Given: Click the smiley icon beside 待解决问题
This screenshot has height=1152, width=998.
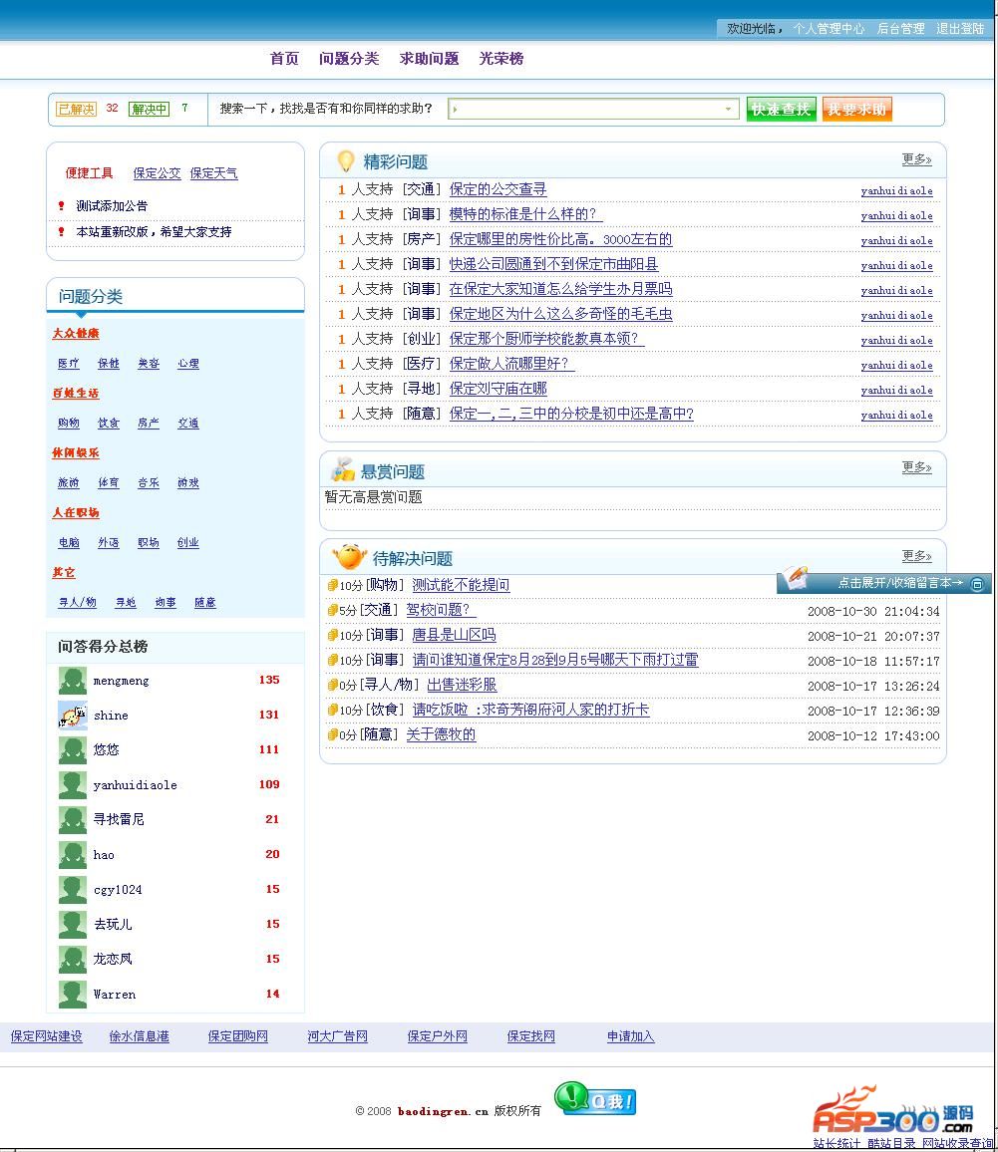Looking at the screenshot, I should click(x=349, y=557).
